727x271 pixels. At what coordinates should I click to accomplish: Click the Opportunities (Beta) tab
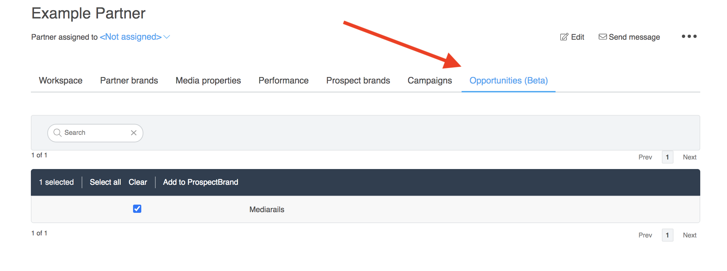coord(509,80)
